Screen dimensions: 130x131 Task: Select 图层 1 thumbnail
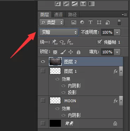(x=55, y=71)
